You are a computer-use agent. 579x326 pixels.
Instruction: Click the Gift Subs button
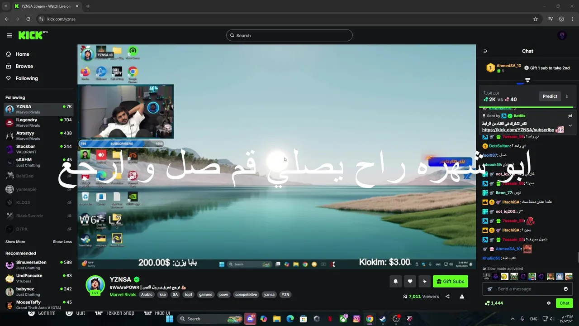[x=450, y=282]
